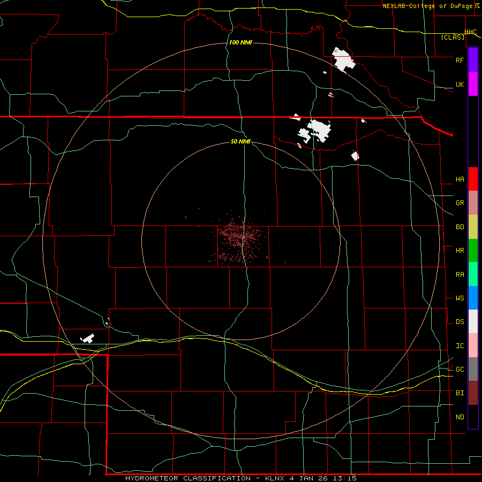
Task: Click the HYDROMETEOR CLASSIFICATION title text
Action: click(188, 478)
